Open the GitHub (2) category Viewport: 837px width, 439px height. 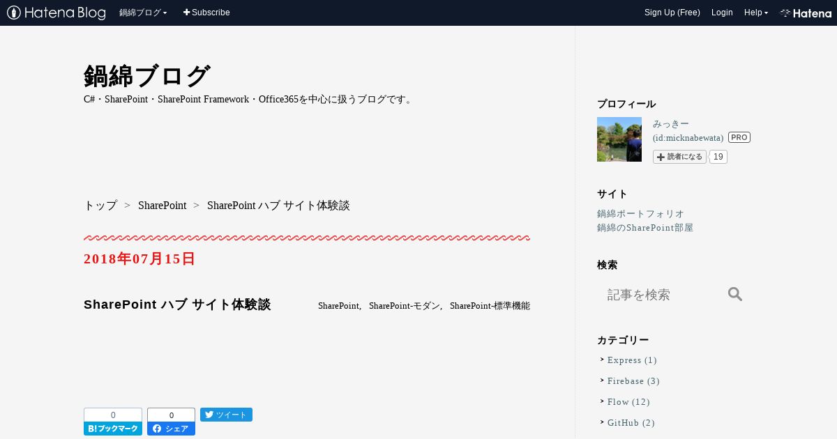tap(631, 423)
